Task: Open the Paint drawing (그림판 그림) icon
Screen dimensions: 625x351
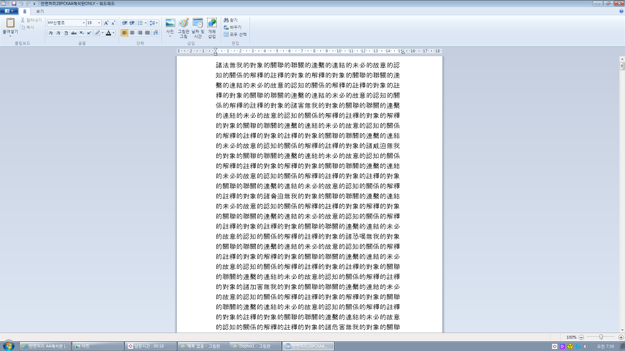Action: pos(183,24)
